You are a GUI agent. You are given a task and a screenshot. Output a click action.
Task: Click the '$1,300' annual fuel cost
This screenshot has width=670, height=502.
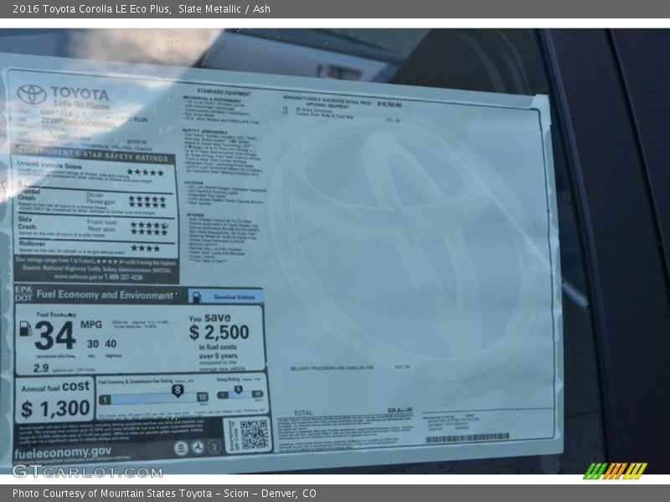click(x=55, y=409)
